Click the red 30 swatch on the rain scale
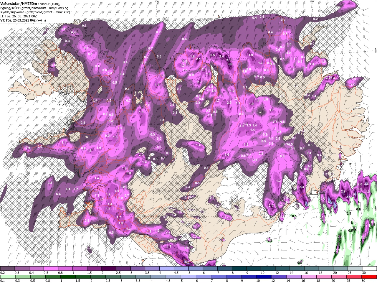377x283 pixels. click(x=369, y=277)
